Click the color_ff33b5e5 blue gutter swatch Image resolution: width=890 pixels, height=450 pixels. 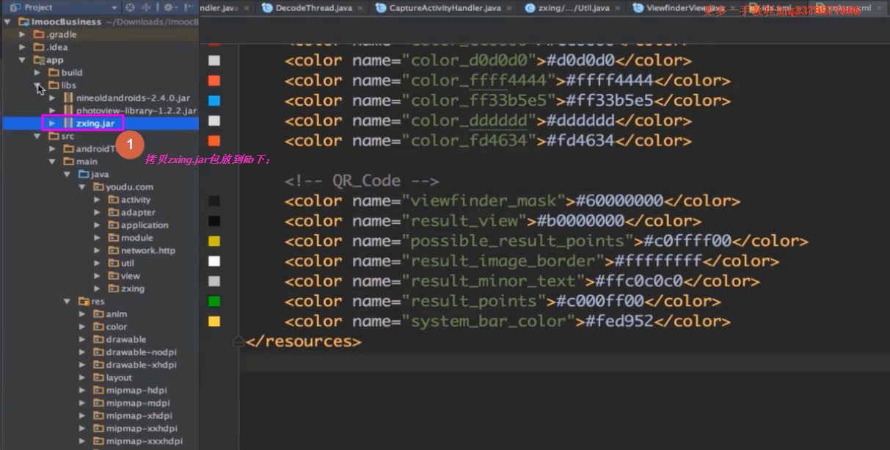[214, 101]
